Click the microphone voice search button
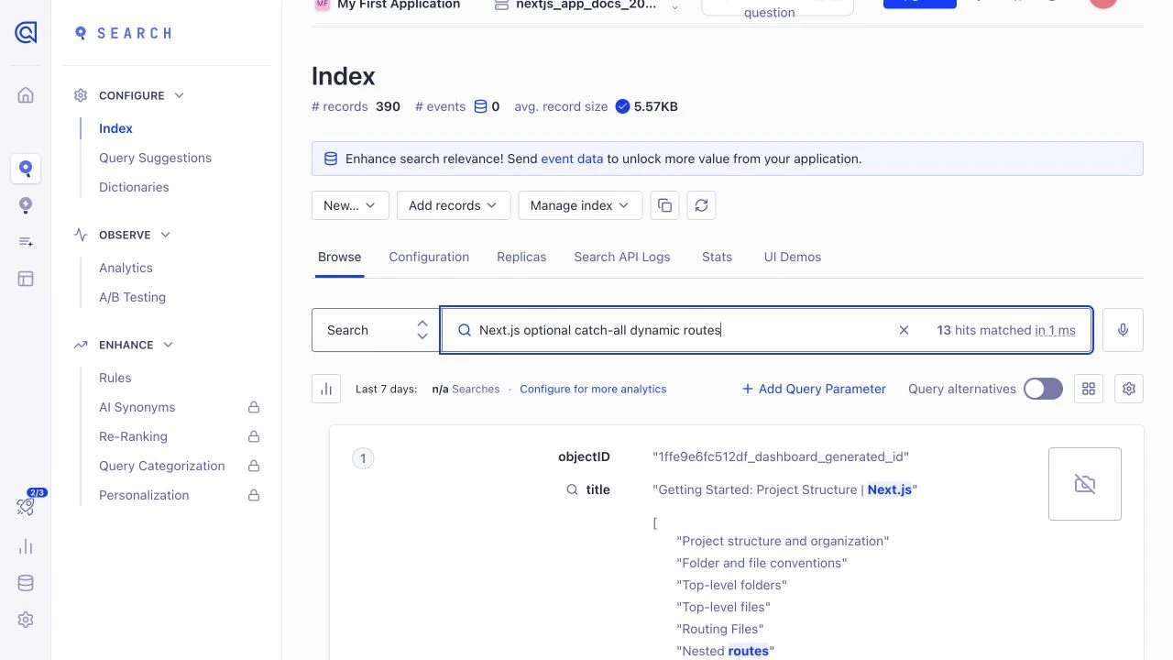The height and width of the screenshot is (660, 1173). 1123,330
